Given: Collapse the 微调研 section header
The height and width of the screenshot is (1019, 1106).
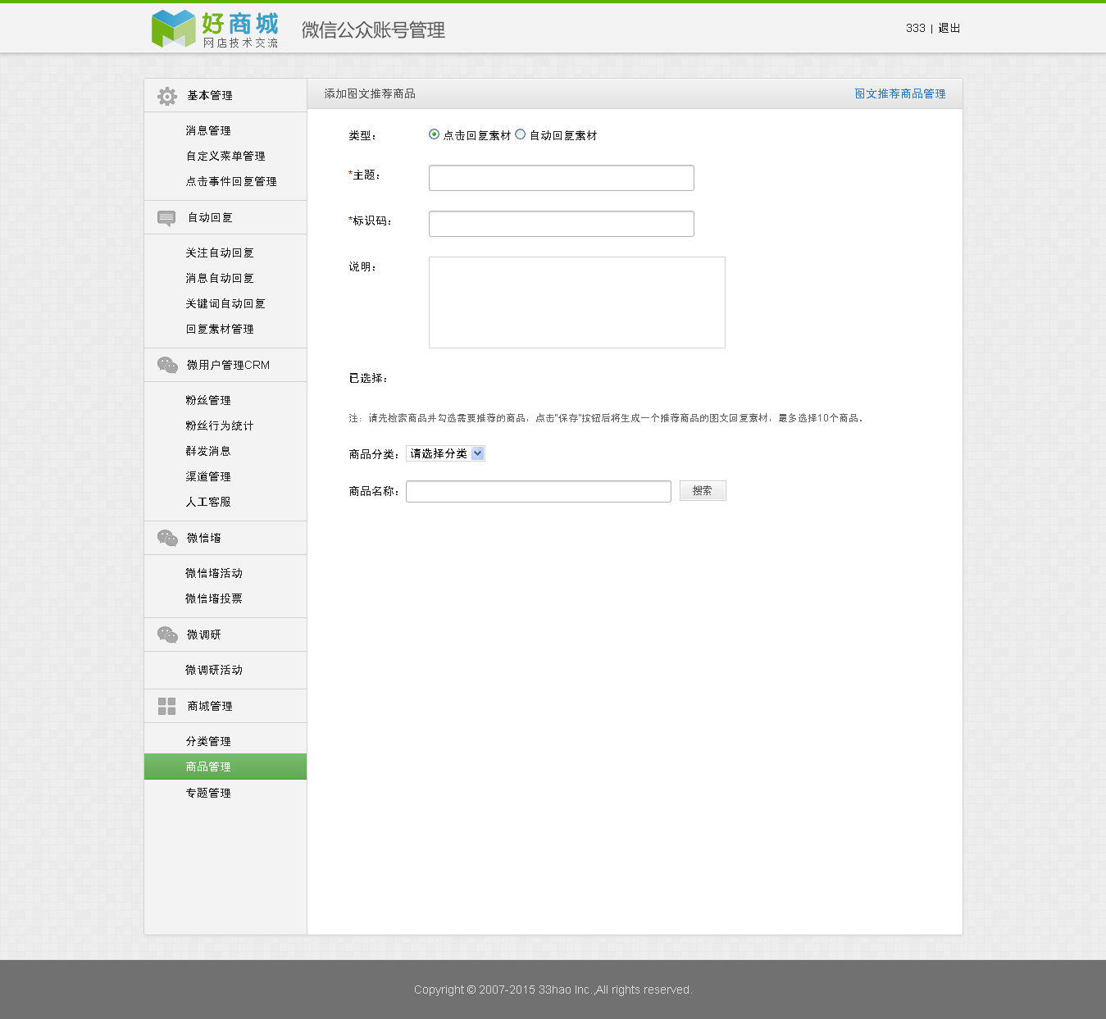Looking at the screenshot, I should pos(225,635).
